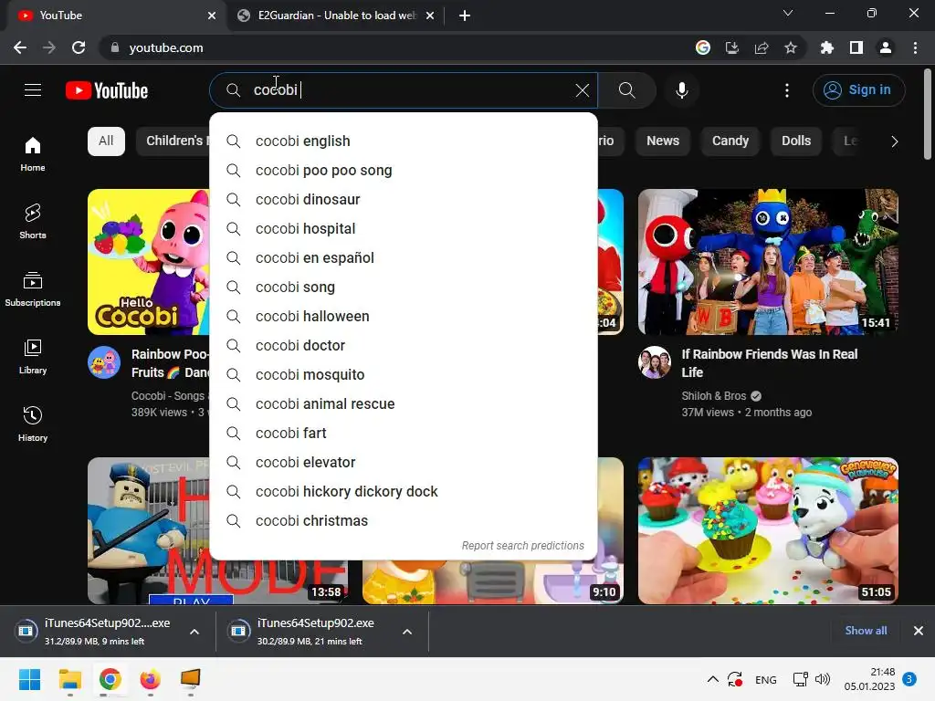The height and width of the screenshot is (701, 935).
Task: Open History in the sidebar
Action: pyautogui.click(x=33, y=424)
